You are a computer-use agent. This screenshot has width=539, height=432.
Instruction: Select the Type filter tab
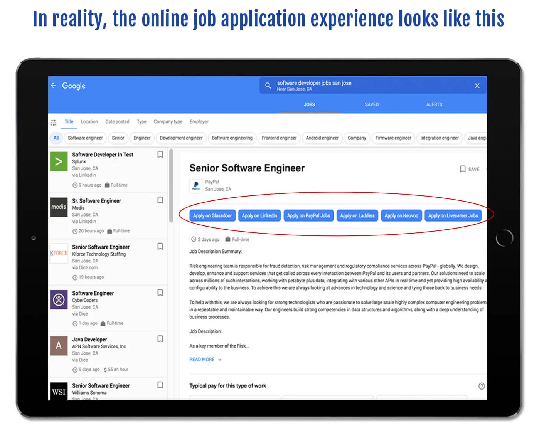coord(141,122)
